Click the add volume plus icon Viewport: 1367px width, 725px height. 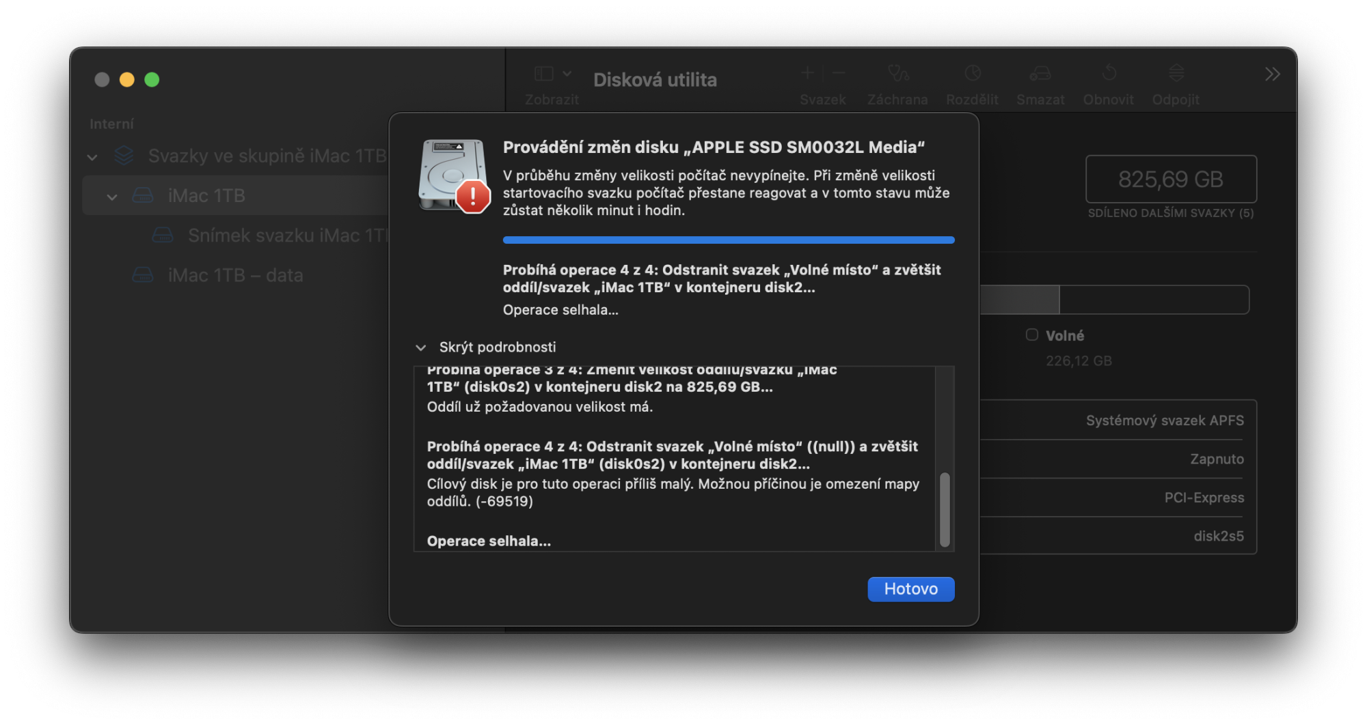(x=807, y=72)
